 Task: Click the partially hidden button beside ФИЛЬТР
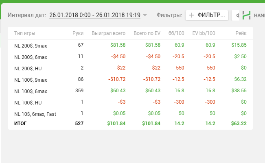236,15
